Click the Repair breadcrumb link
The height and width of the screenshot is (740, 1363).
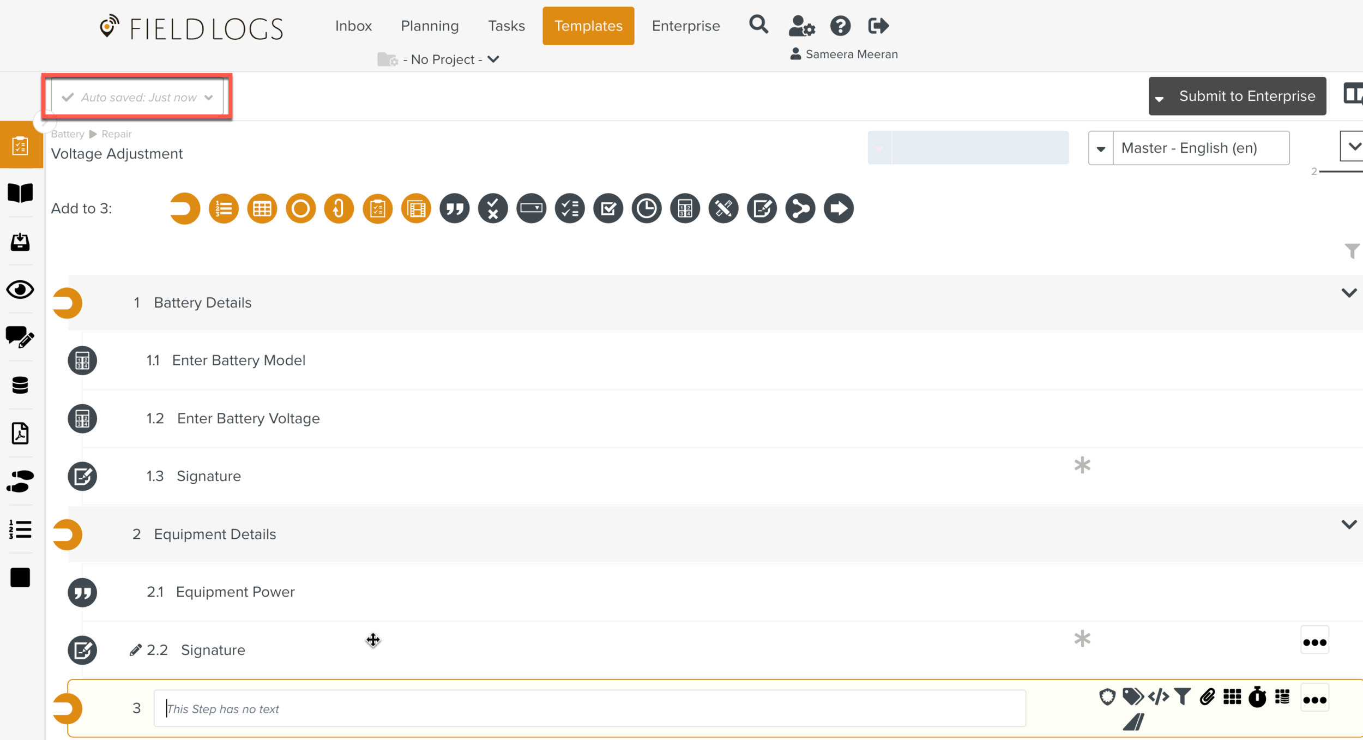116,134
